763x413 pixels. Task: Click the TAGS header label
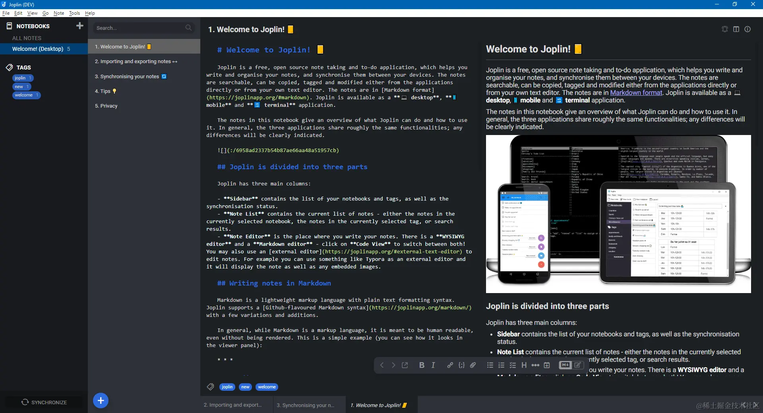24,68
